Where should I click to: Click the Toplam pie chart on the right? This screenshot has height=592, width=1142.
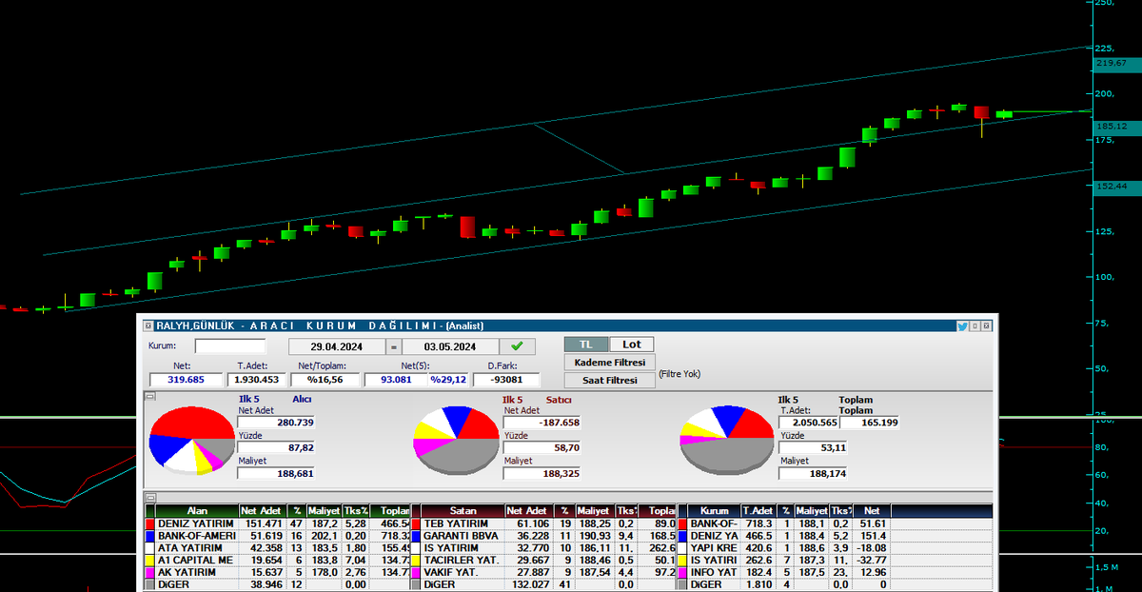(726, 440)
